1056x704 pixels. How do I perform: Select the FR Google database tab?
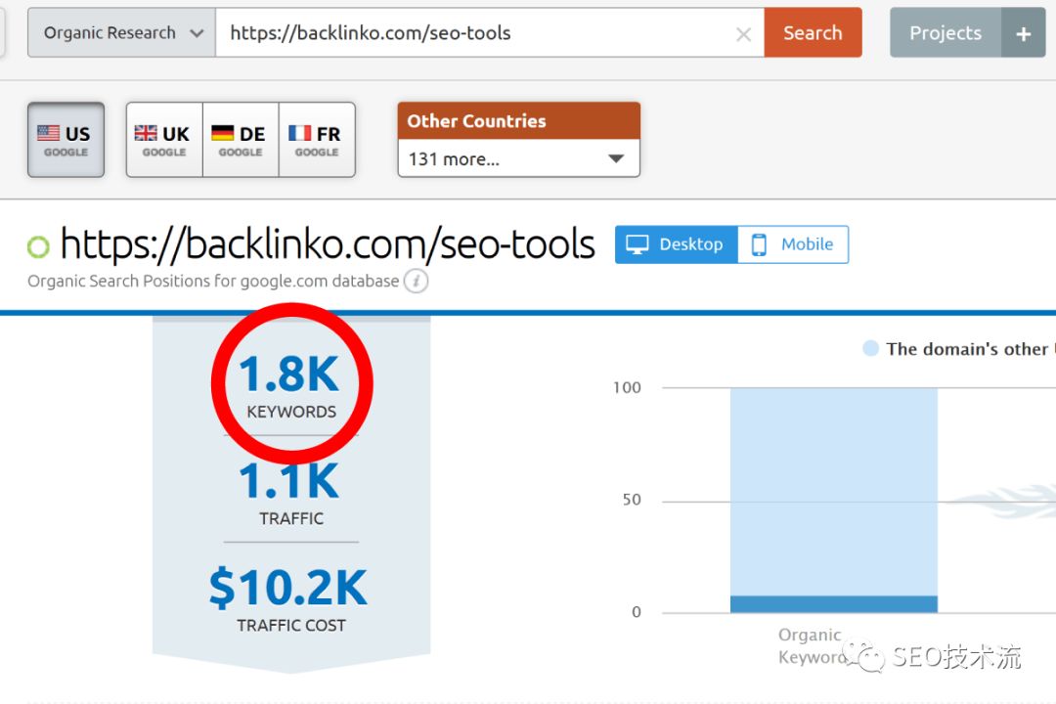[x=317, y=140]
